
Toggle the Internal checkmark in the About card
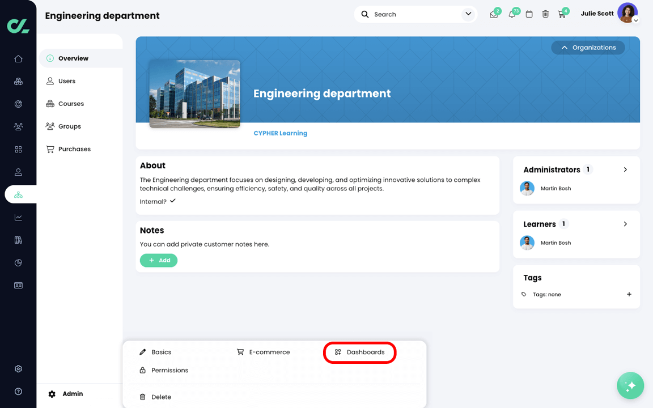point(172,201)
